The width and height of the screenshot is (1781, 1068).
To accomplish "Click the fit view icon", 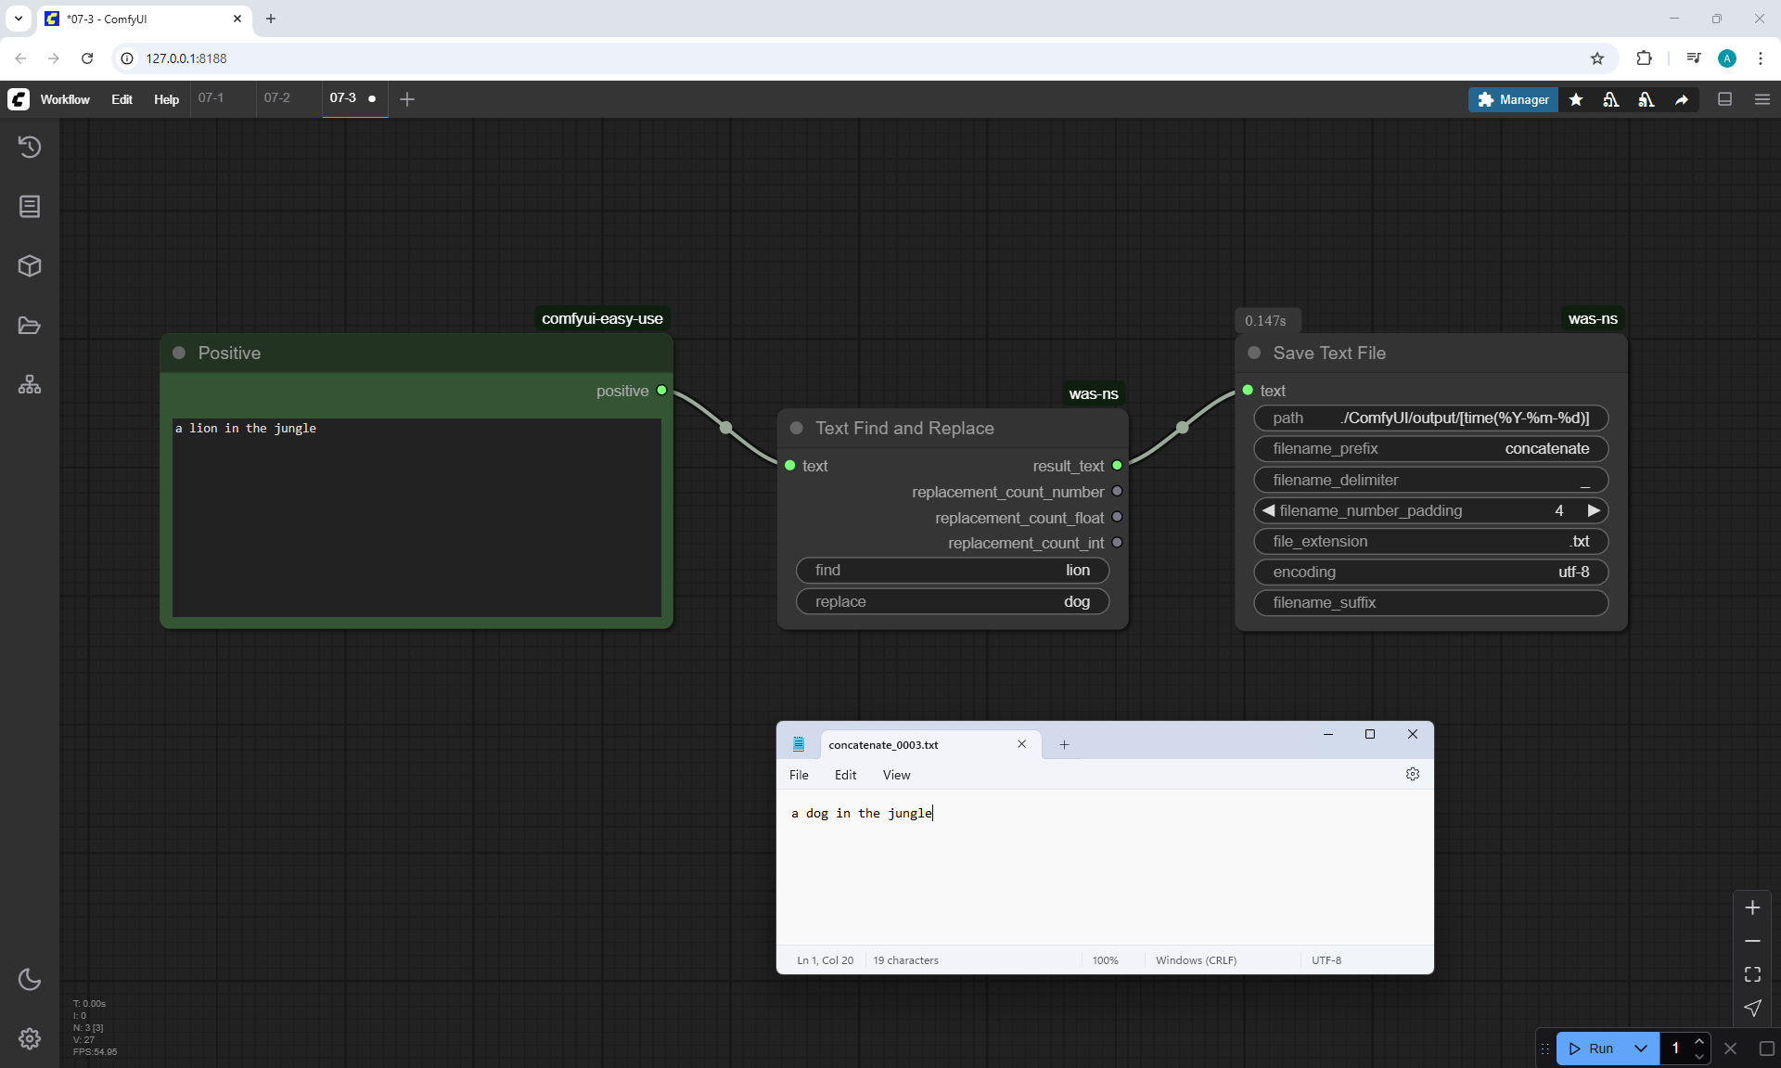I will click(x=1752, y=974).
